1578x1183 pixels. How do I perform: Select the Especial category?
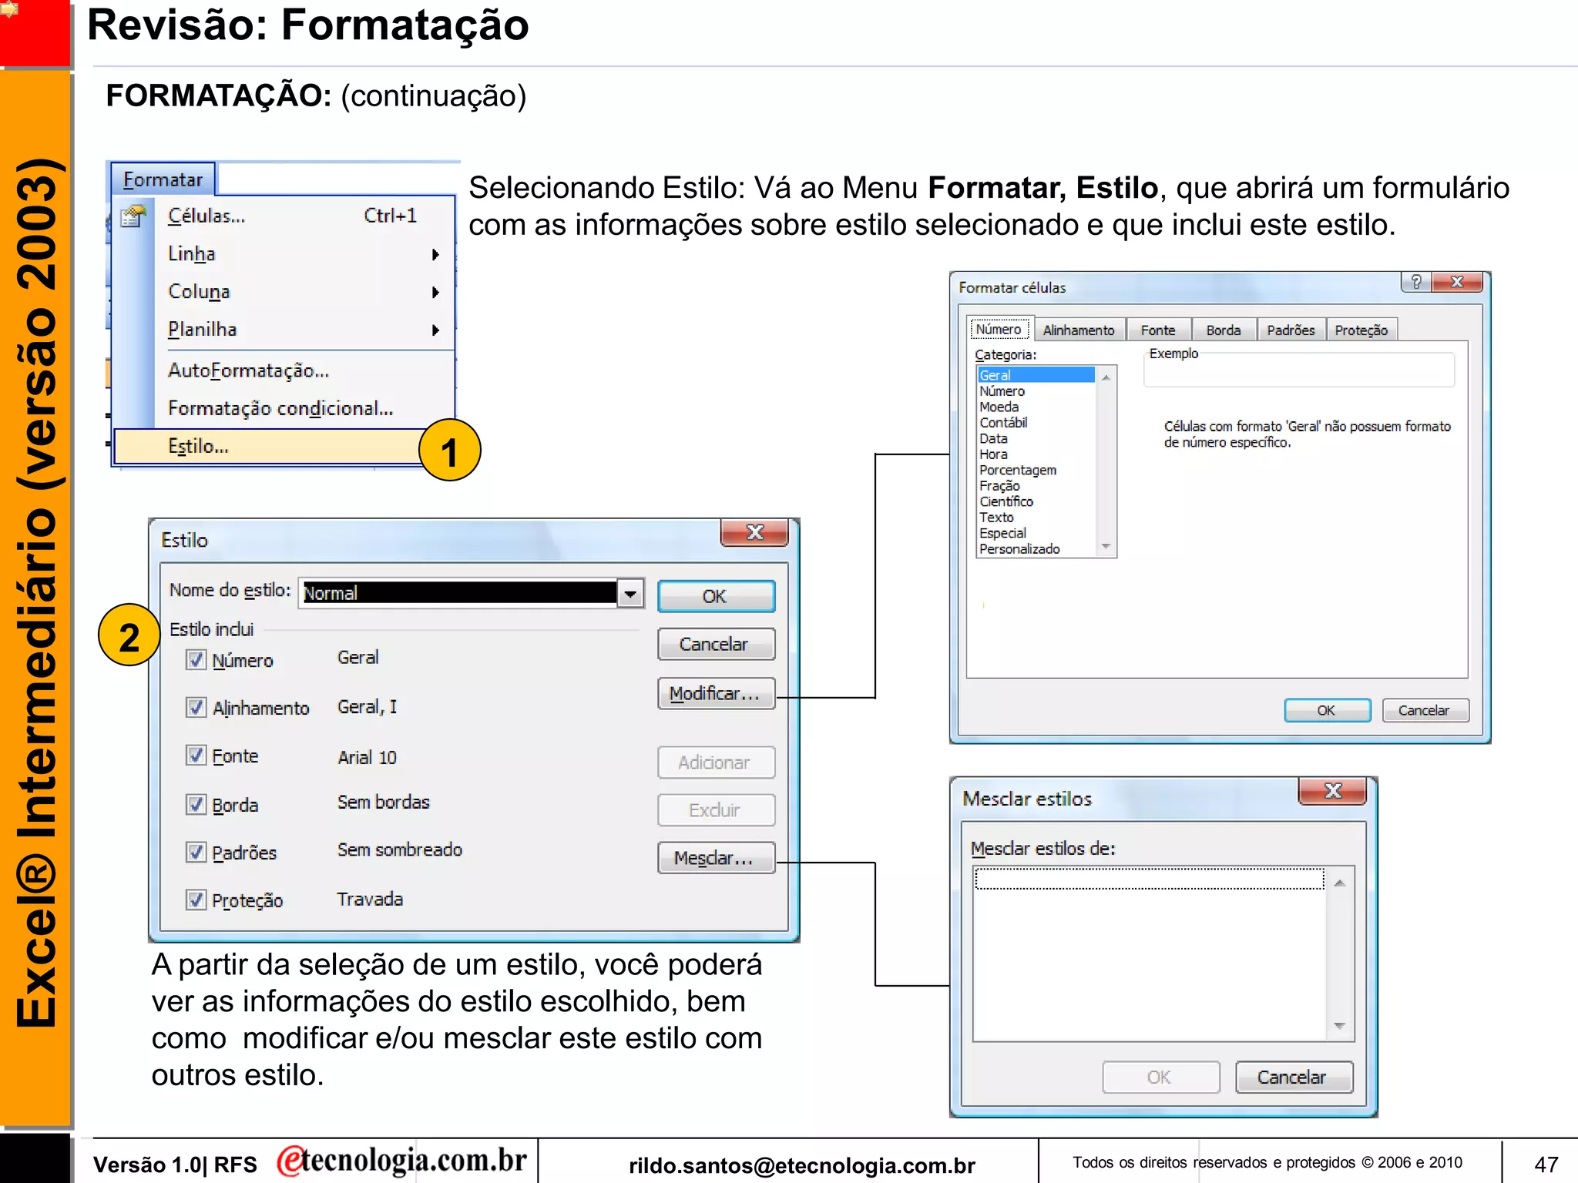(x=1036, y=533)
